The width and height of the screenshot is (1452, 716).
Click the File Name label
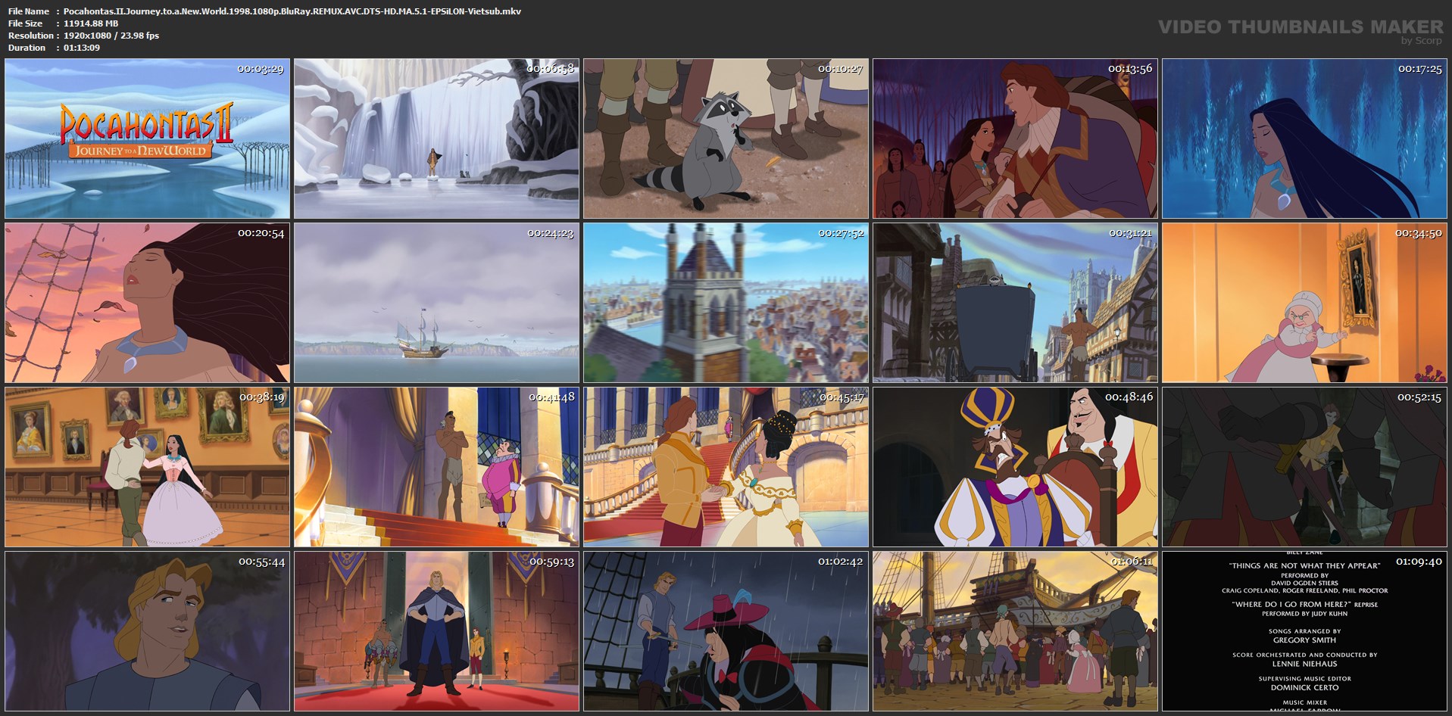(29, 11)
